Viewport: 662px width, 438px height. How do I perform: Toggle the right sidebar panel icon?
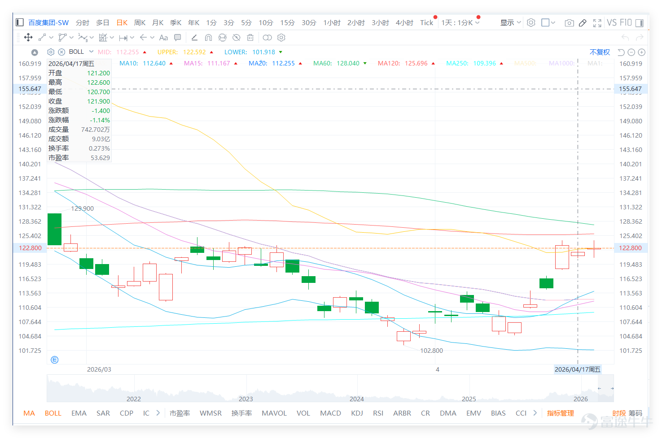[640, 23]
